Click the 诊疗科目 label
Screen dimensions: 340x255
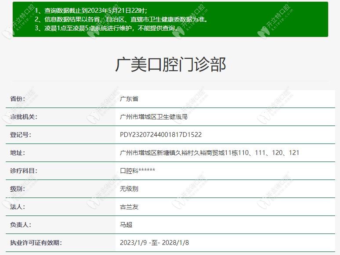point(24,171)
